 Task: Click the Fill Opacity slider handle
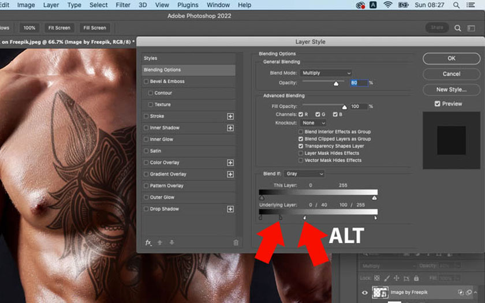344,107
